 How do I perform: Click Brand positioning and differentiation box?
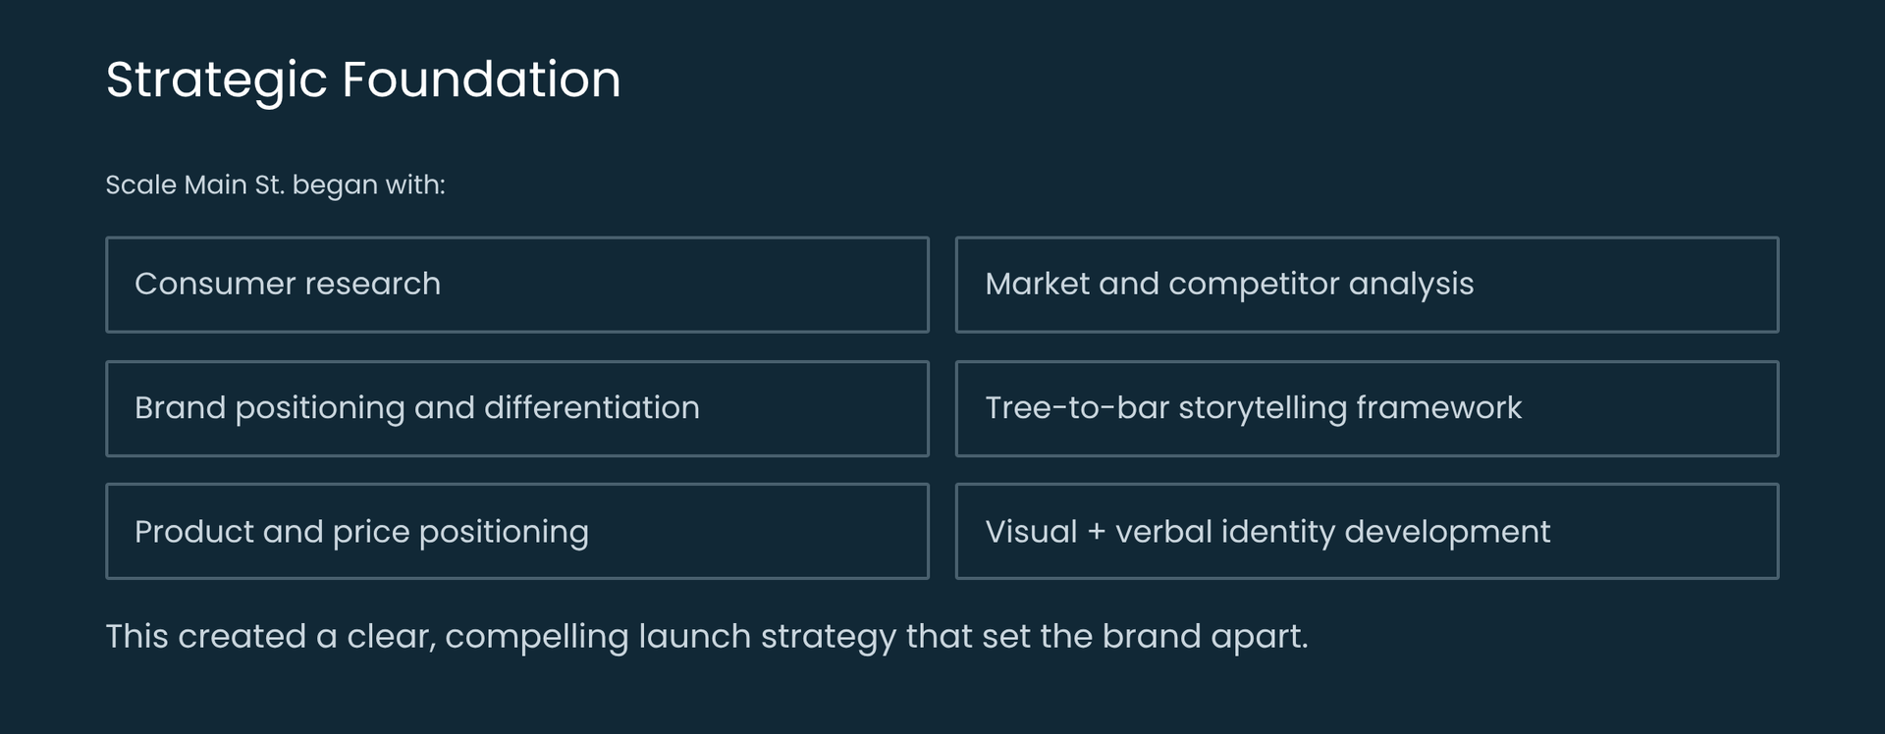[516, 408]
